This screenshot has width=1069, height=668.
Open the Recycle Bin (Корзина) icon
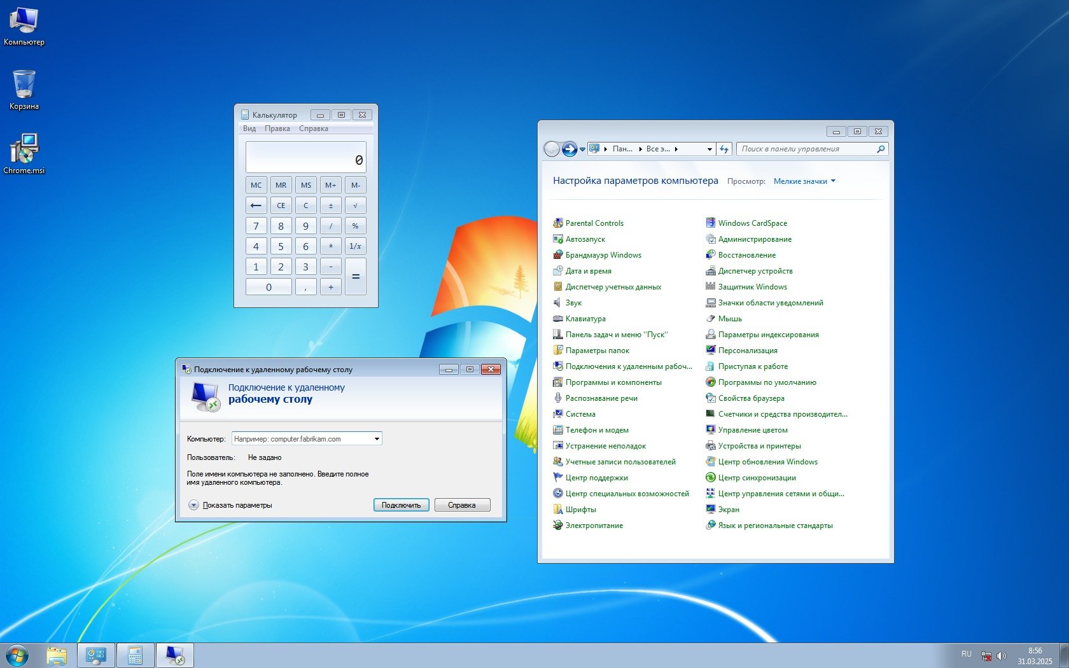click(x=24, y=85)
